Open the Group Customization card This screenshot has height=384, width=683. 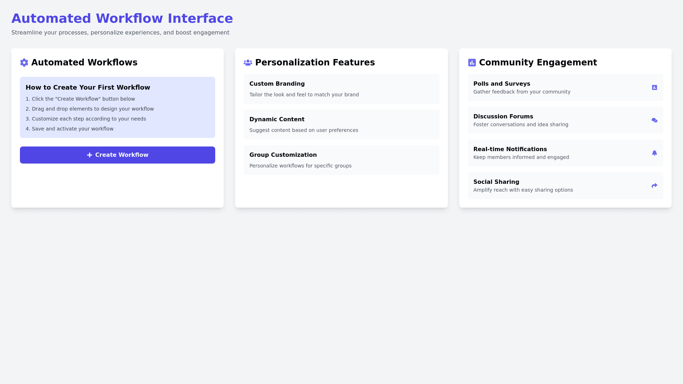coord(341,160)
